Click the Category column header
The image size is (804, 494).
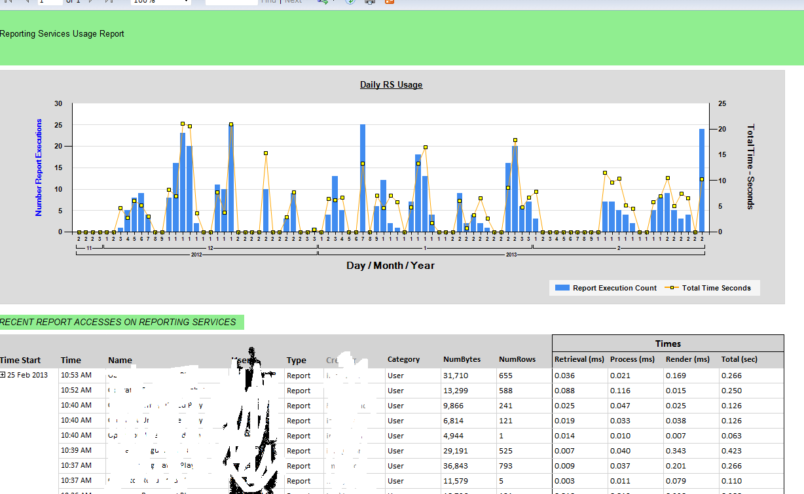click(x=403, y=359)
